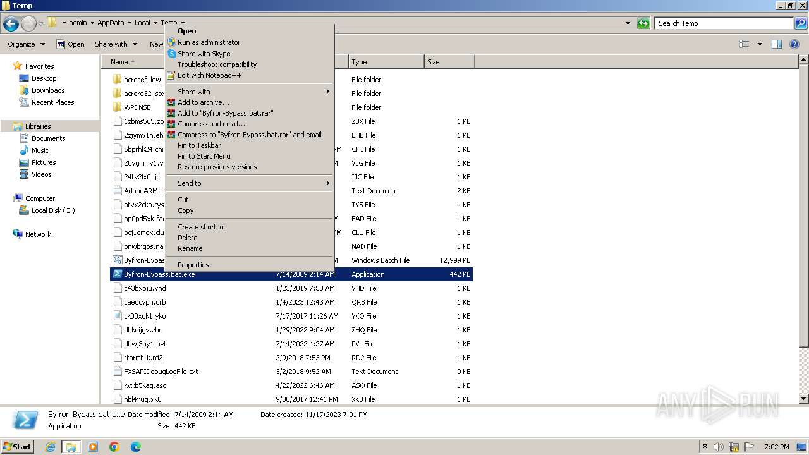Click the Forward navigation arrow
Image resolution: width=809 pixels, height=455 pixels.
(28, 24)
